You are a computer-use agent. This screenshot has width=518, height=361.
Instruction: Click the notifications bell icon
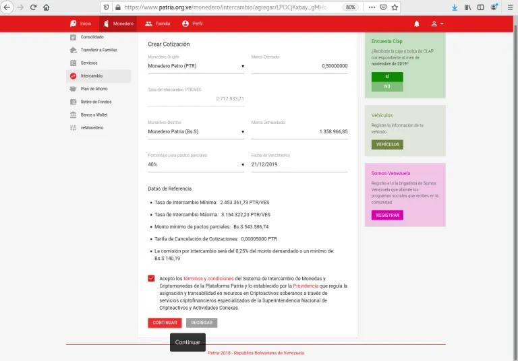pyautogui.click(x=417, y=24)
